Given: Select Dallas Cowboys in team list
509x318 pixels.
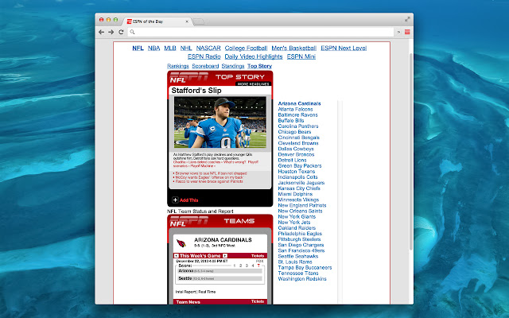Looking at the screenshot, I should [x=296, y=149].
